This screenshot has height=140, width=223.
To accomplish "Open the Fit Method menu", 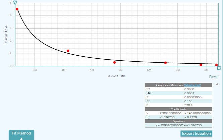I will 21,134.
